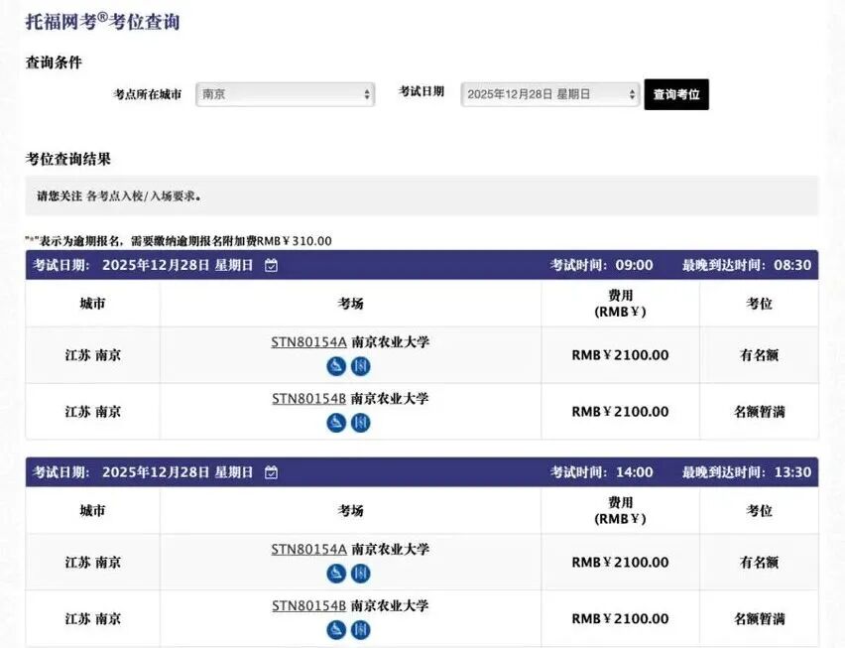Click the wheelchair accessibility icon for STN80154A afternoon session
Image resolution: width=845 pixels, height=648 pixels.
point(336,575)
